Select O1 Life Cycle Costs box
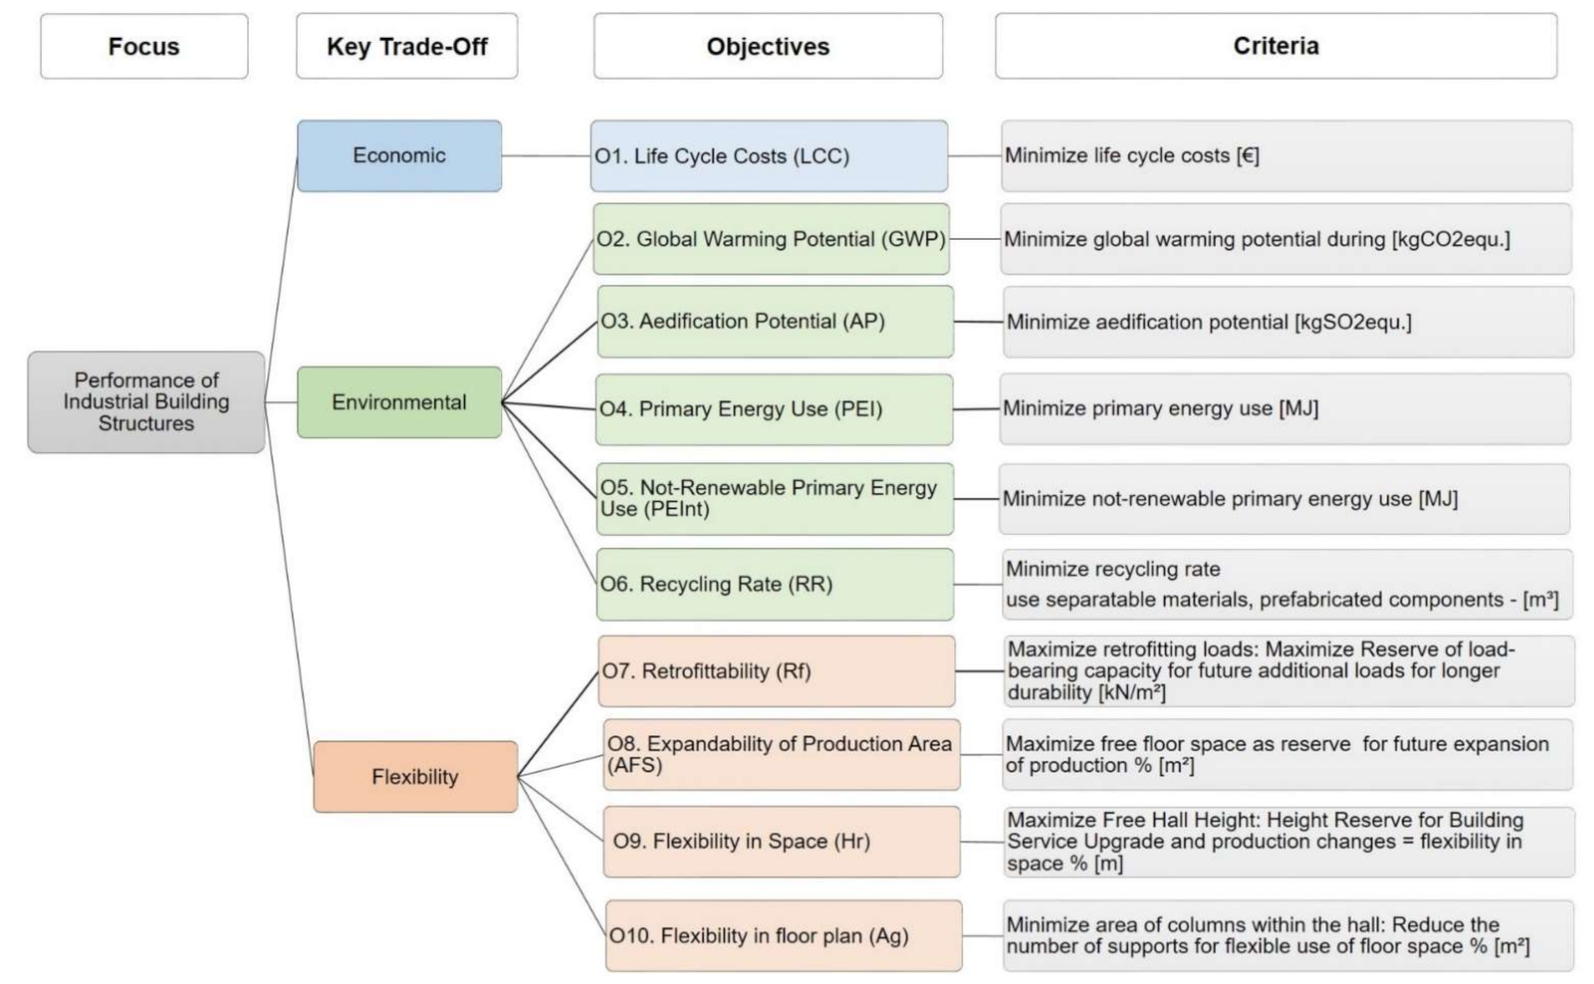 click(769, 156)
